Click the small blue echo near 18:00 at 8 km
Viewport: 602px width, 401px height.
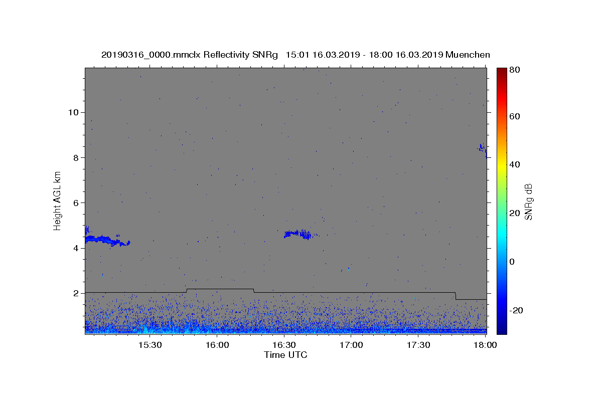[482, 148]
